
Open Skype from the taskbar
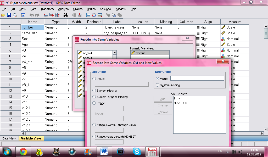137,152
